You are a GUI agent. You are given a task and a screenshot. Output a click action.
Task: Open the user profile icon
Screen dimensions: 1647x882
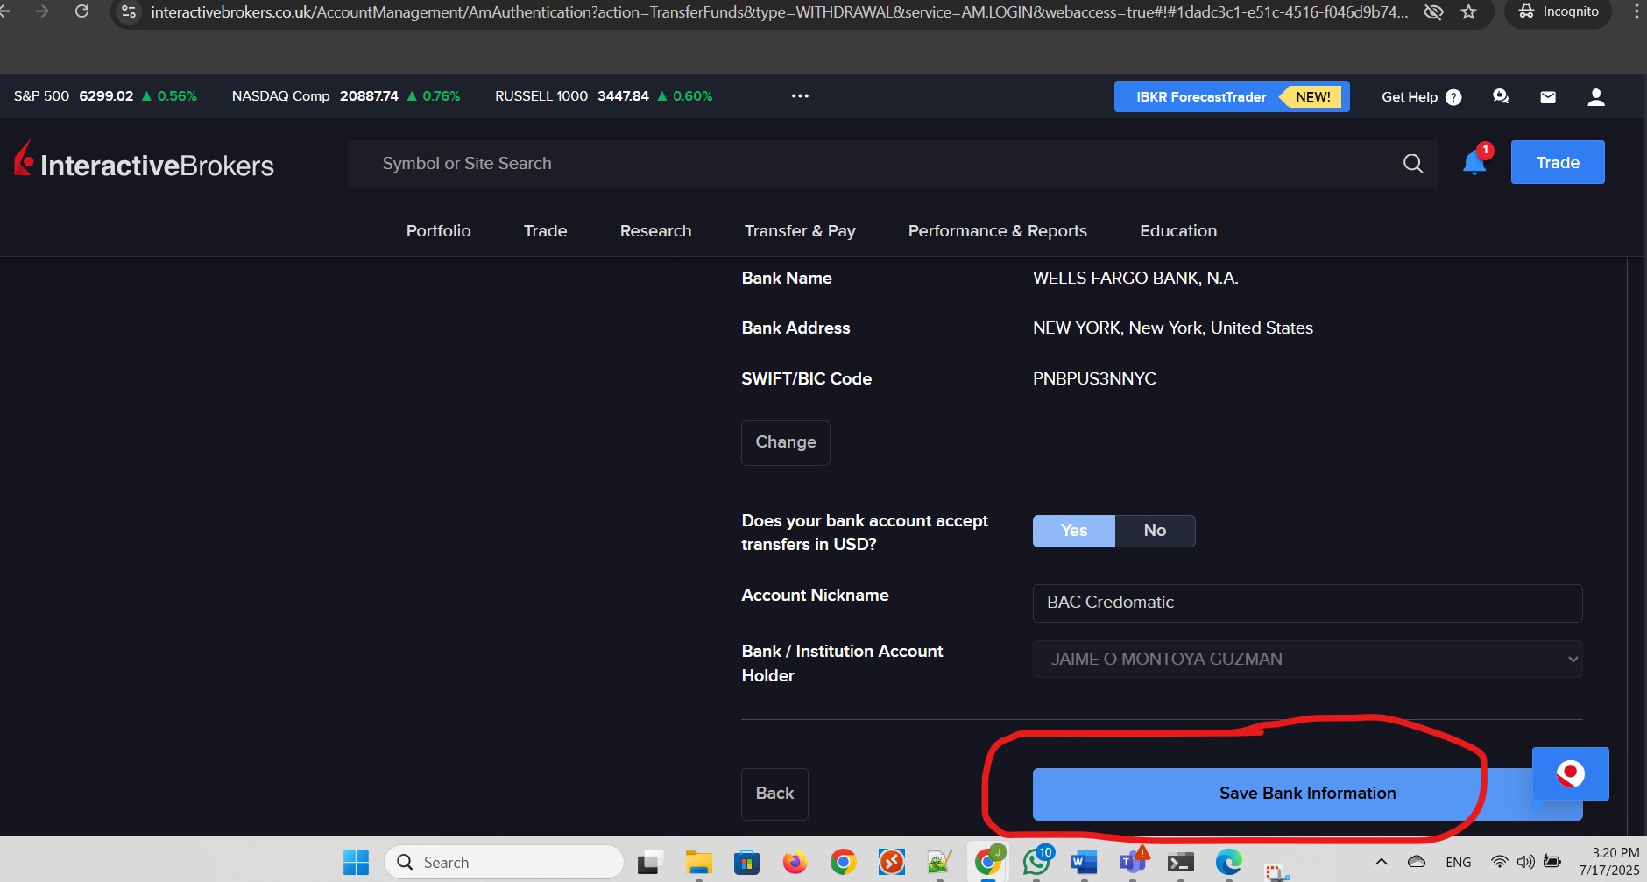[x=1596, y=97]
